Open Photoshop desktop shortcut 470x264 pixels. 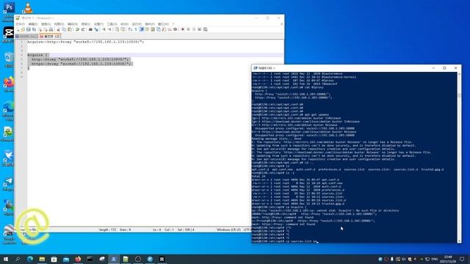9,8
